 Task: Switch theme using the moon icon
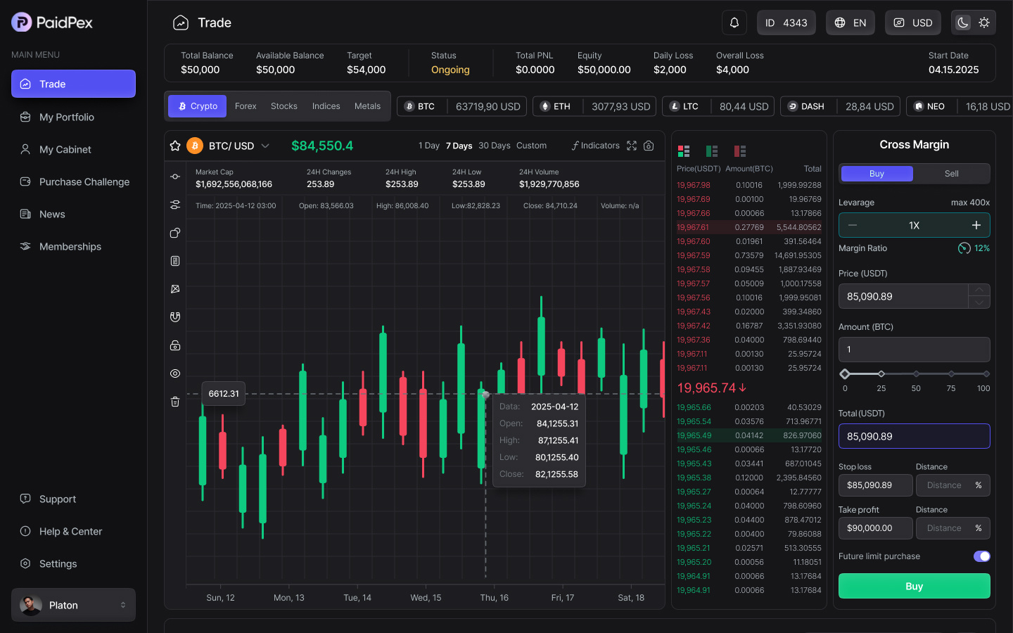(962, 23)
